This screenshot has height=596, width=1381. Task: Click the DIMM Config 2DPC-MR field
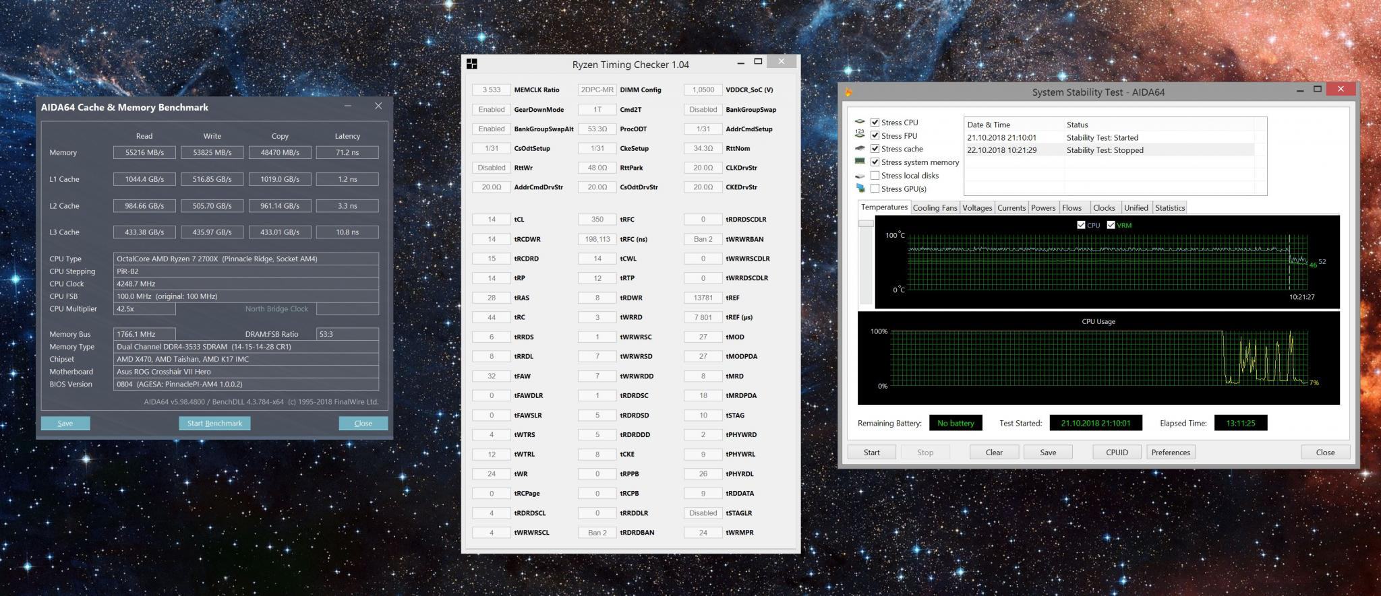coord(597,90)
